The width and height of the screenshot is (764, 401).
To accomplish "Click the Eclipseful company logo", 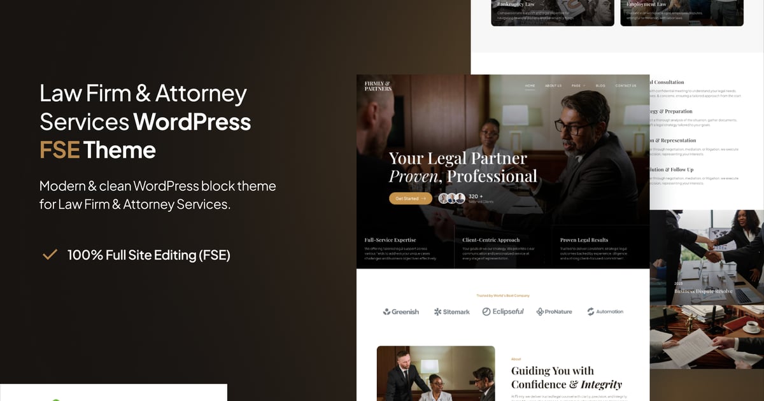I will tap(503, 312).
